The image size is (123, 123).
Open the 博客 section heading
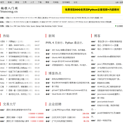click(97, 36)
